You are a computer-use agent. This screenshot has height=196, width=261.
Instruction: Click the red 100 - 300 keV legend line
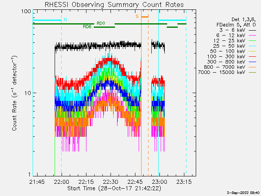tap(252, 57)
